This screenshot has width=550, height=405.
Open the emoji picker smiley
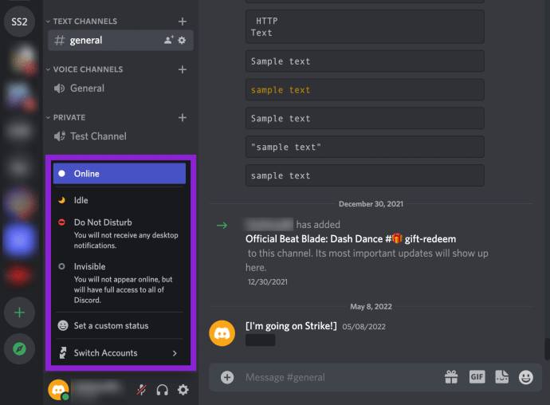pos(526,377)
